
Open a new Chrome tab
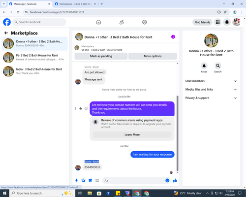[102, 4]
